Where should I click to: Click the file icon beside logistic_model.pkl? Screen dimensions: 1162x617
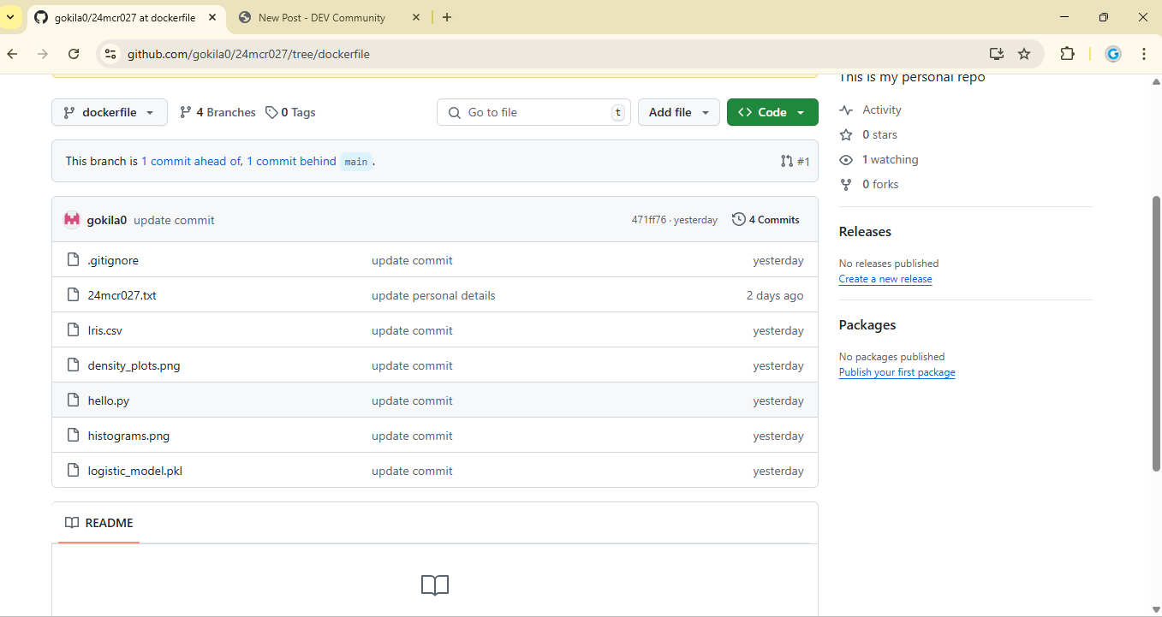coord(73,471)
